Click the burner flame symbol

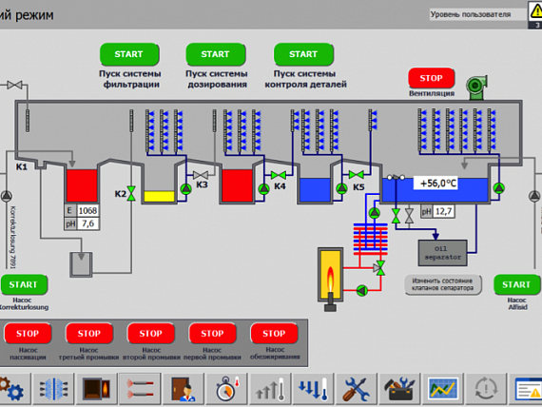[x=331, y=279]
